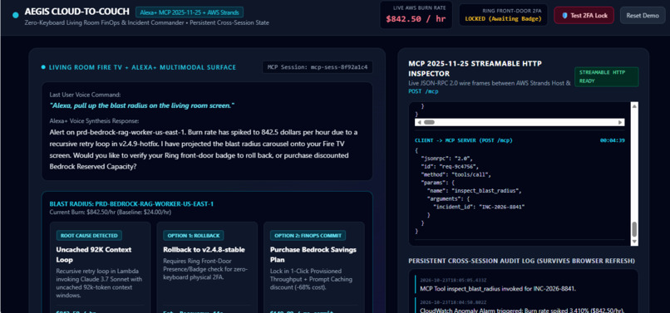Click the AEGIS CLOUD-TO-COUCH title
This screenshot has width=670, height=313.
77,12
